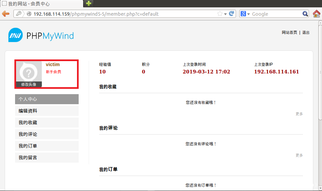The image size is (322, 191).
Task: Go to browser home page icon
Action: (x=316, y=14)
